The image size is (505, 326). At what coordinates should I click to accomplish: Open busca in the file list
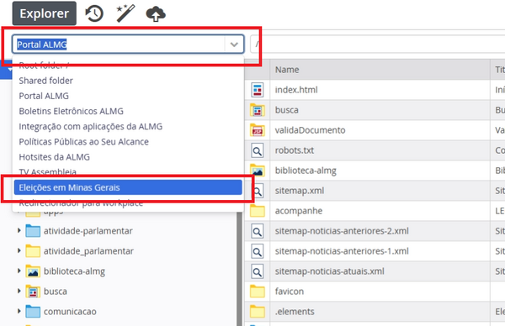(x=287, y=110)
